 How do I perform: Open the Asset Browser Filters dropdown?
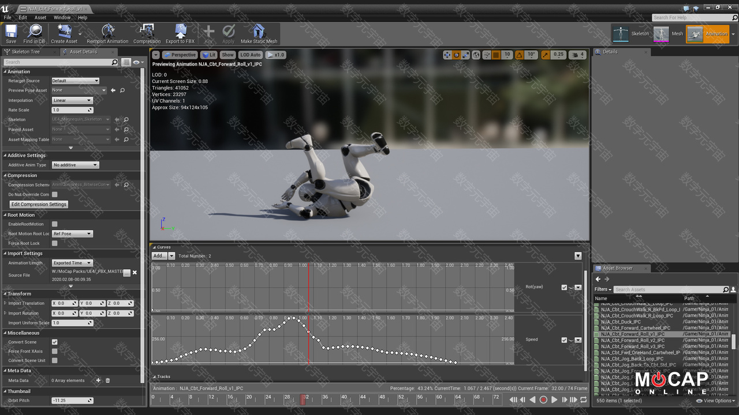[603, 289]
